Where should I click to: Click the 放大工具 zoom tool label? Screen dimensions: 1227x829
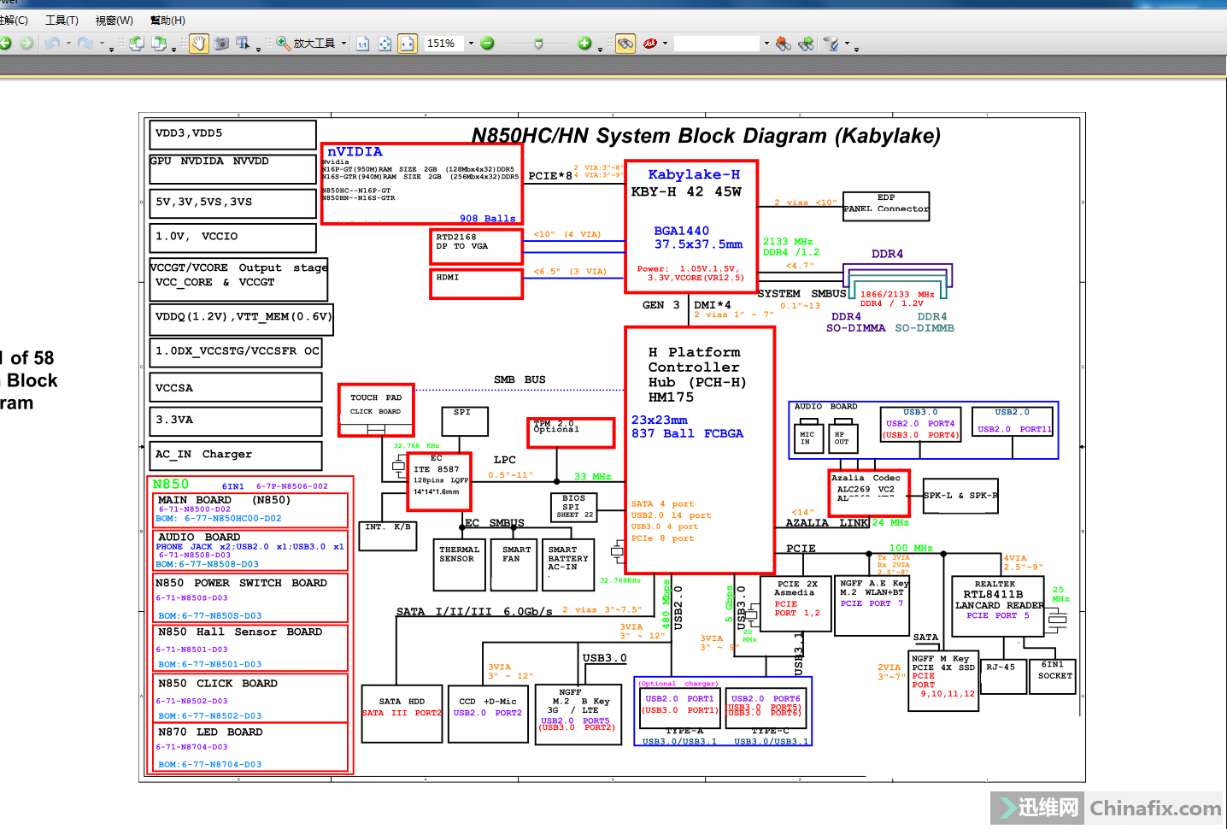tap(314, 43)
